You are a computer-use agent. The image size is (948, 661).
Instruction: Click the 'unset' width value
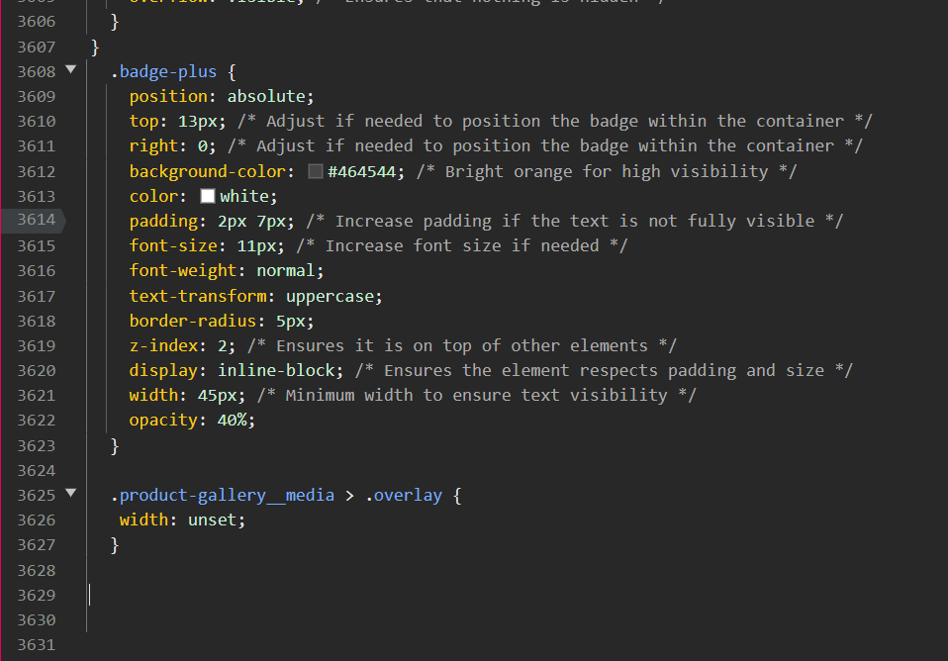[212, 519]
